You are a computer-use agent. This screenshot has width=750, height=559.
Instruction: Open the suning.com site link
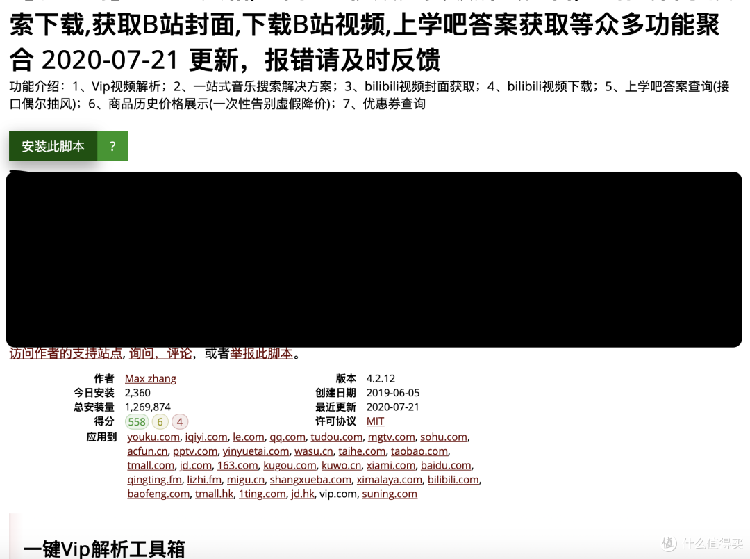pos(390,494)
